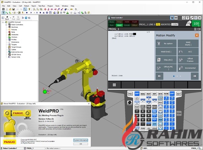Click the red center-view crosshair toolbar icon
This screenshot has height=150, width=203.
click(x=45, y=9)
